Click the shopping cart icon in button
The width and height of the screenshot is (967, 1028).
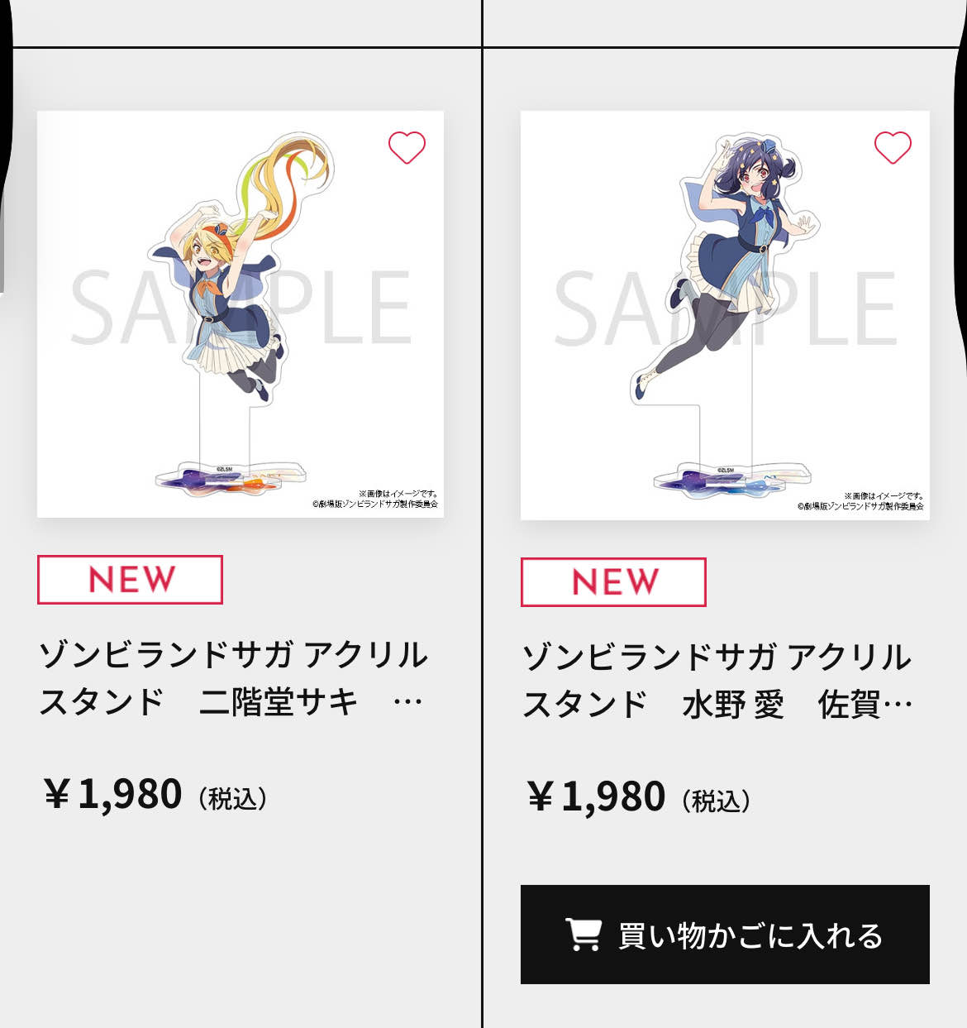tap(583, 935)
